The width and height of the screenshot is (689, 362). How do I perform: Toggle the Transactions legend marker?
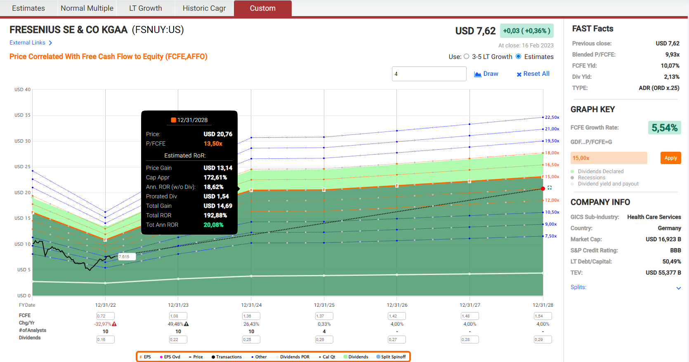[x=213, y=357]
